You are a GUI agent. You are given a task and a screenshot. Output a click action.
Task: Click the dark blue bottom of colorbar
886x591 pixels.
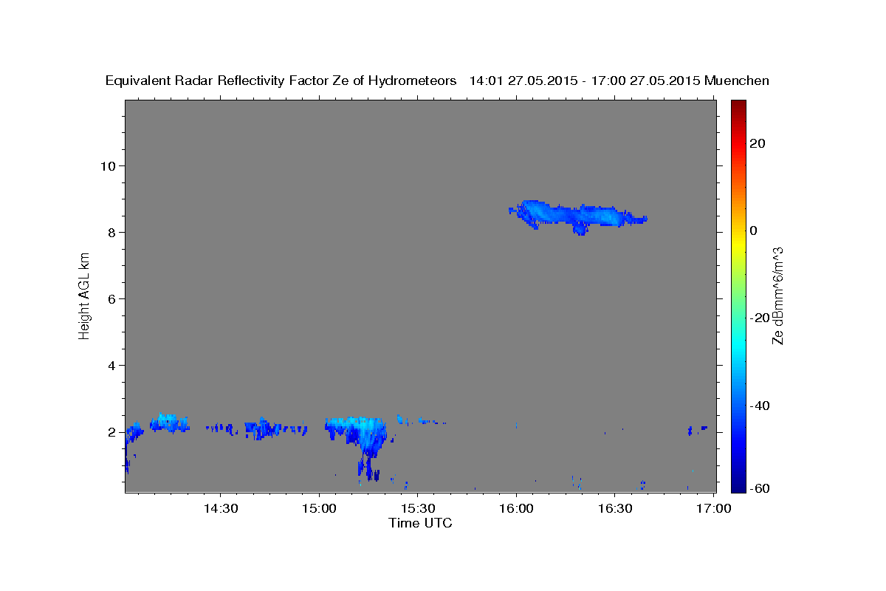pos(738,485)
